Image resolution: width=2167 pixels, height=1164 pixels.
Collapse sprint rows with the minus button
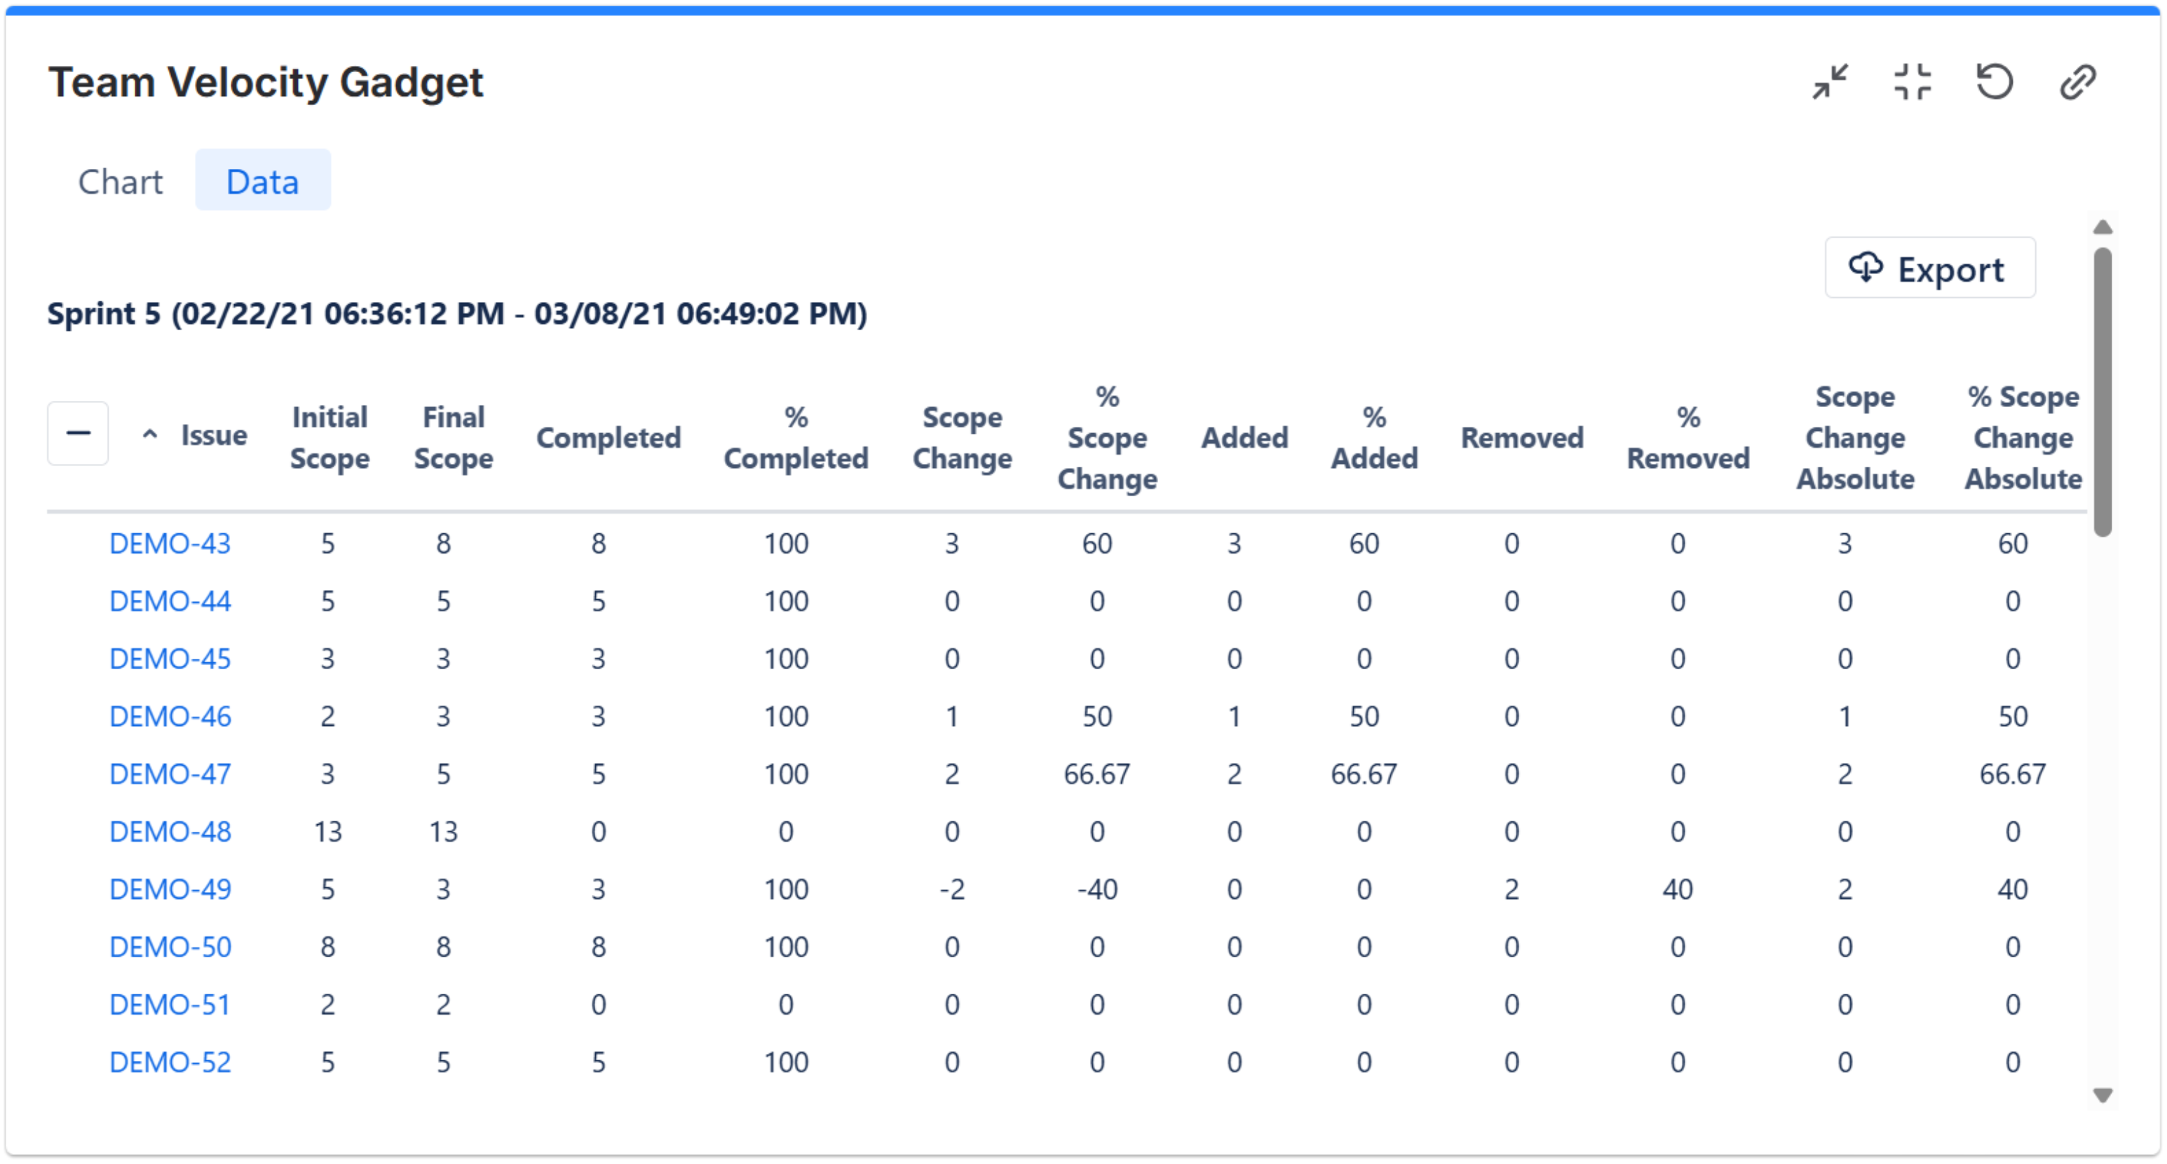pos(77,434)
